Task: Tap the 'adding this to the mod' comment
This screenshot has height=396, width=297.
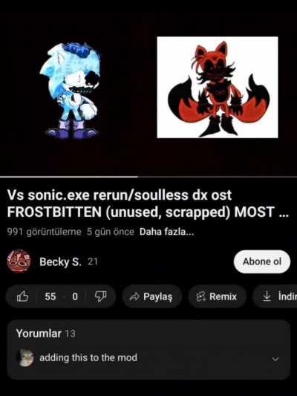Action: coord(88,357)
